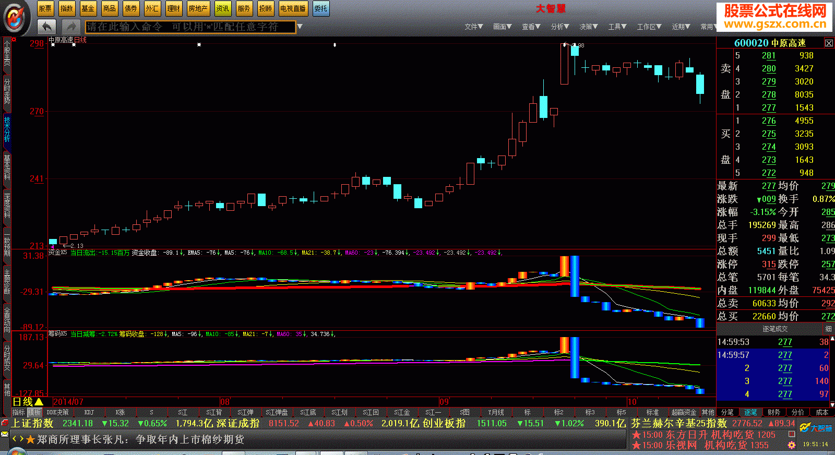Open the mail envelope icon in ticker bar
835x455 pixels.
coord(5,434)
